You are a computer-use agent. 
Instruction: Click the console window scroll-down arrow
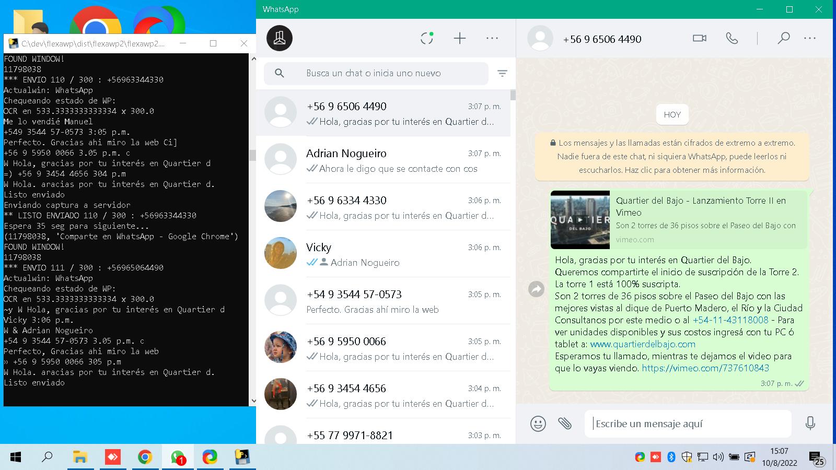pyautogui.click(x=253, y=401)
